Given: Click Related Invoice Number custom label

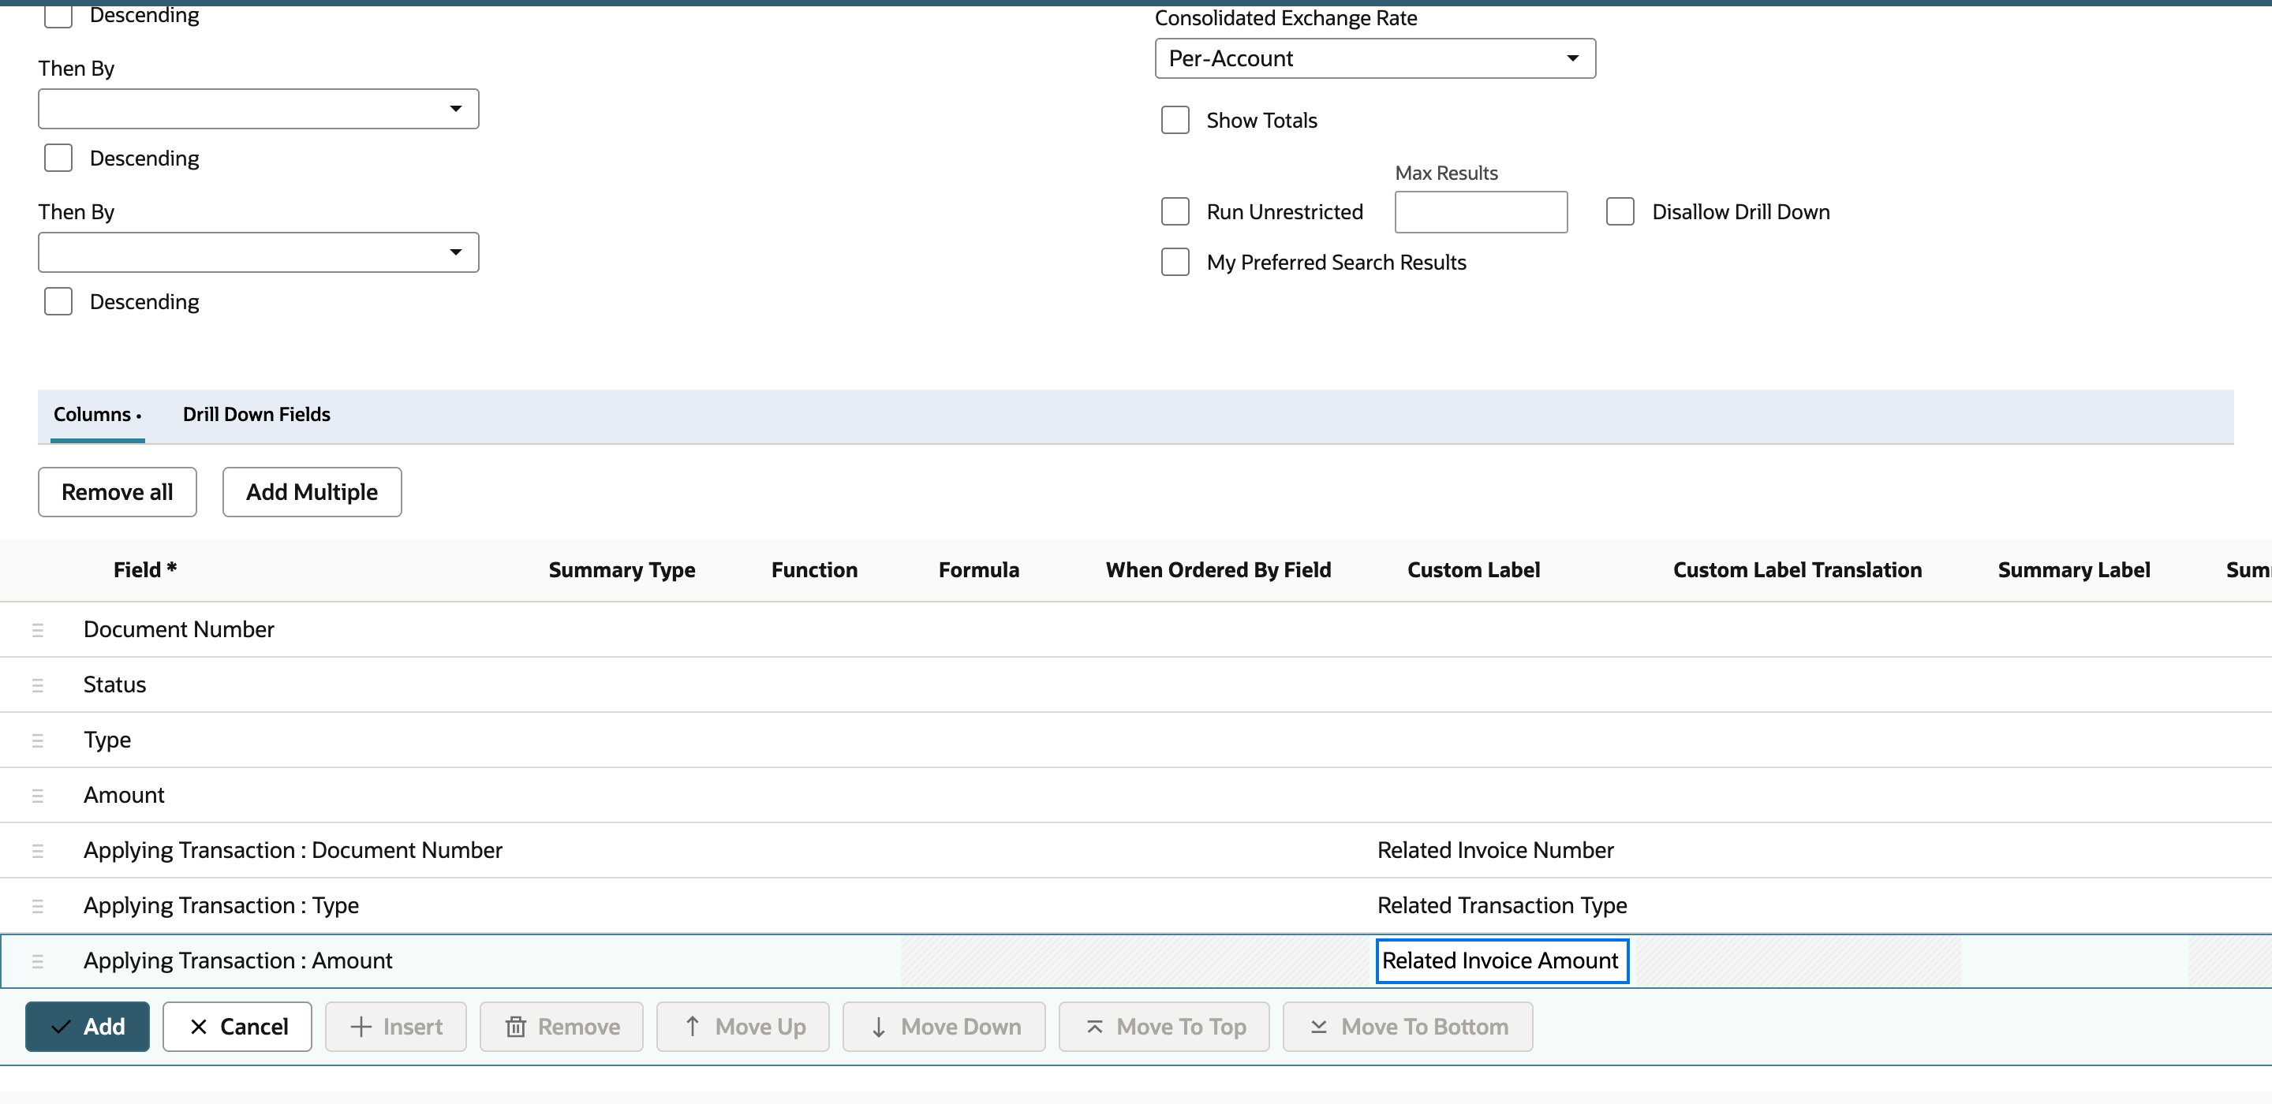Looking at the screenshot, I should click(1496, 851).
